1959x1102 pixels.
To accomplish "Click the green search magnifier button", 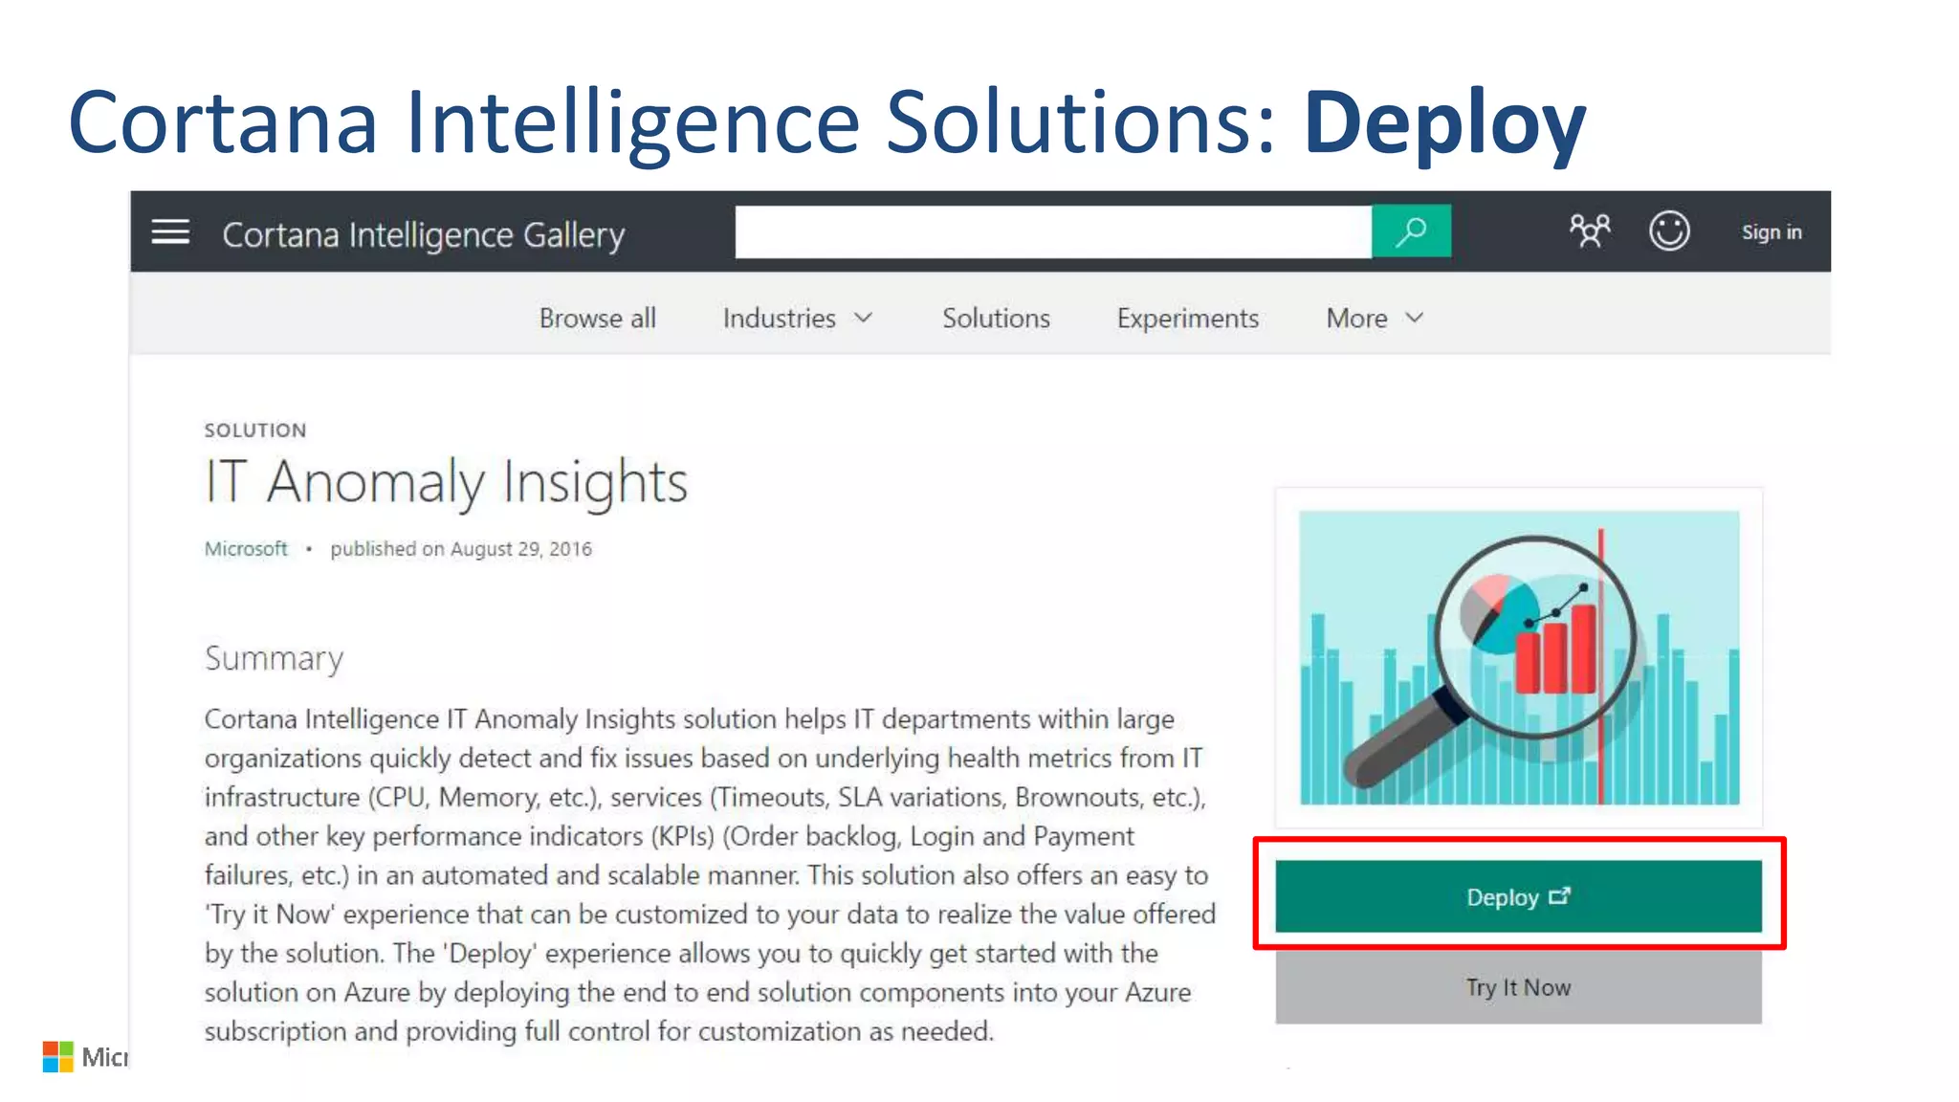I will coord(1411,231).
